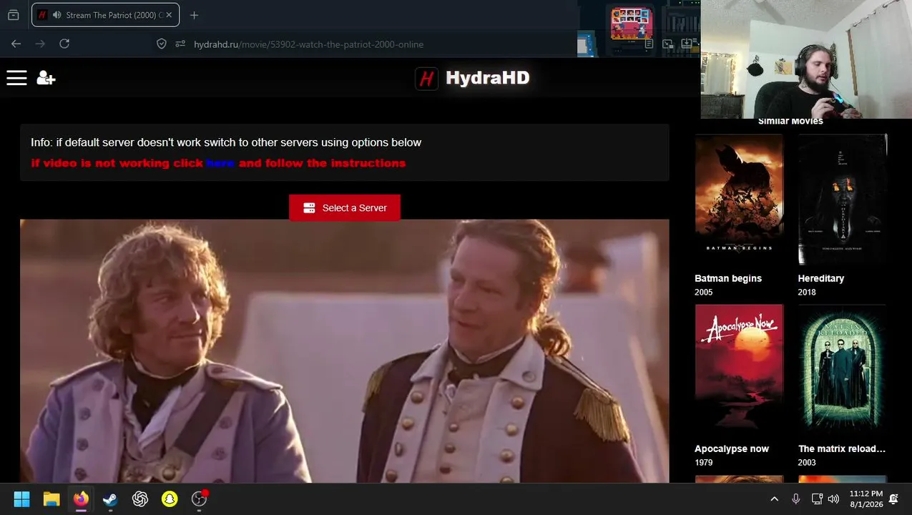
Task: Click year '2003' under Matrix reloaded
Action: click(807, 462)
